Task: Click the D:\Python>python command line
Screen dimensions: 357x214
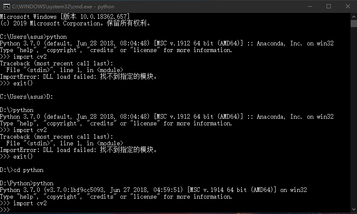Action: point(27,183)
